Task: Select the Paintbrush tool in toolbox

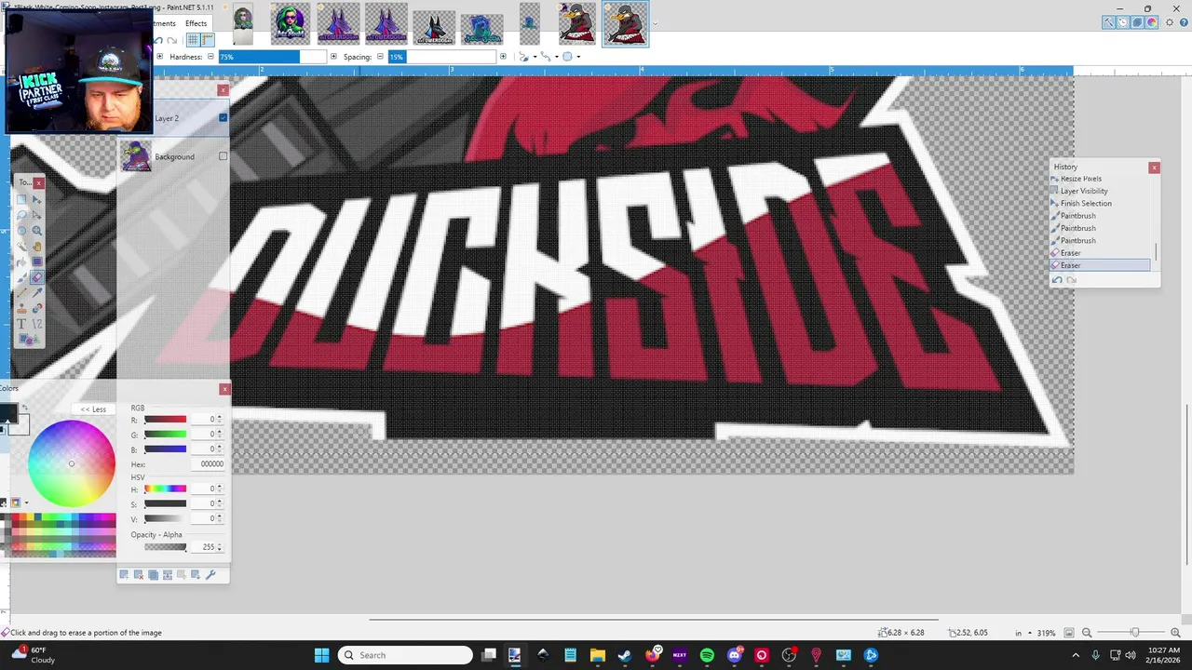Action: coord(21,278)
